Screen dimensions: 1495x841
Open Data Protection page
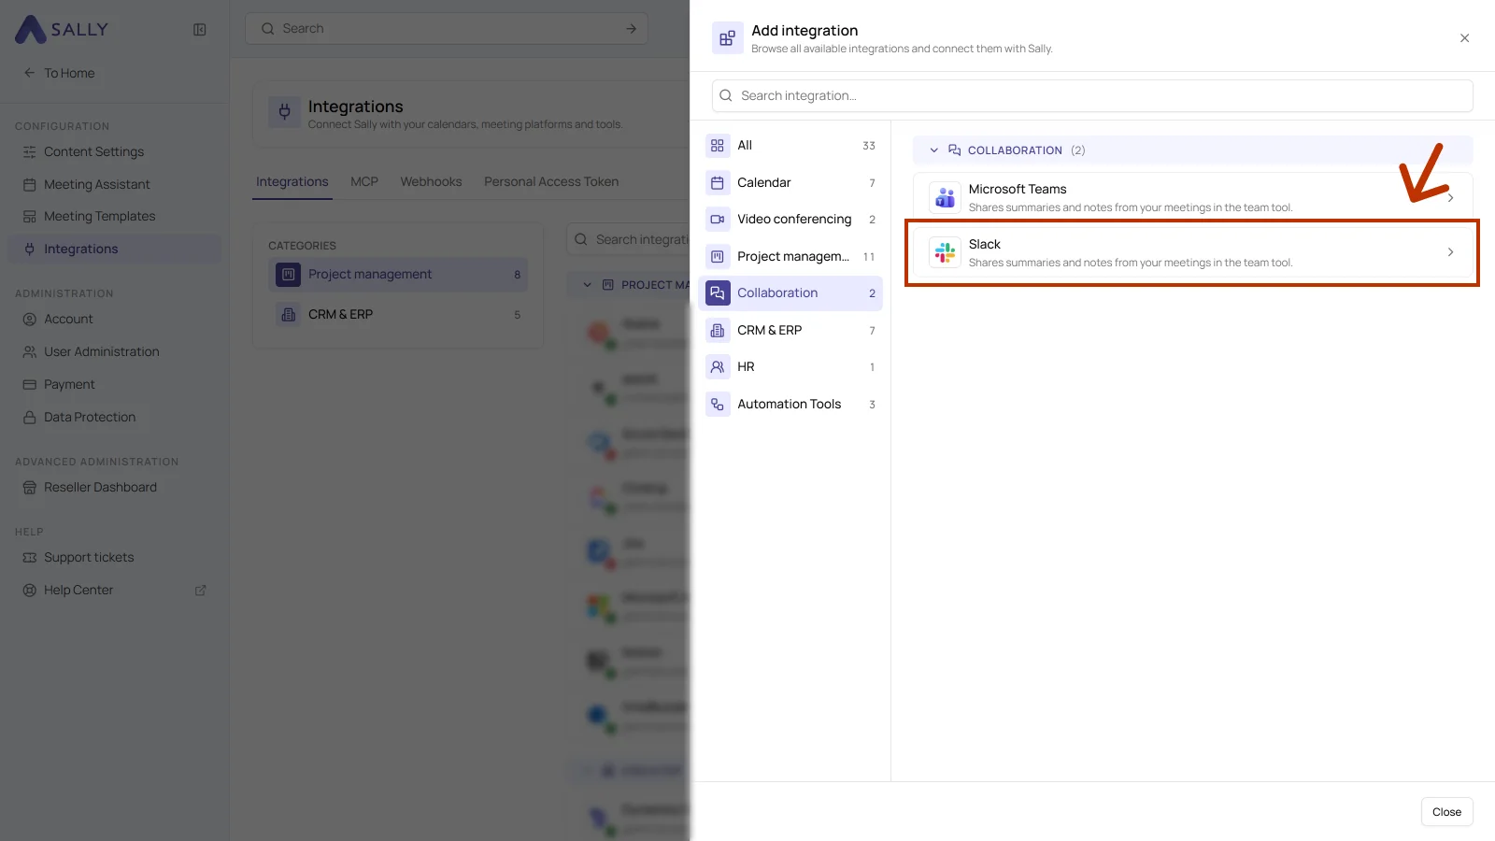(115, 417)
